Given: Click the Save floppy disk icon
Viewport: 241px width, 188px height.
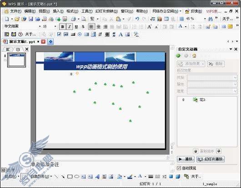Looking at the screenshot, I should coord(31,19).
